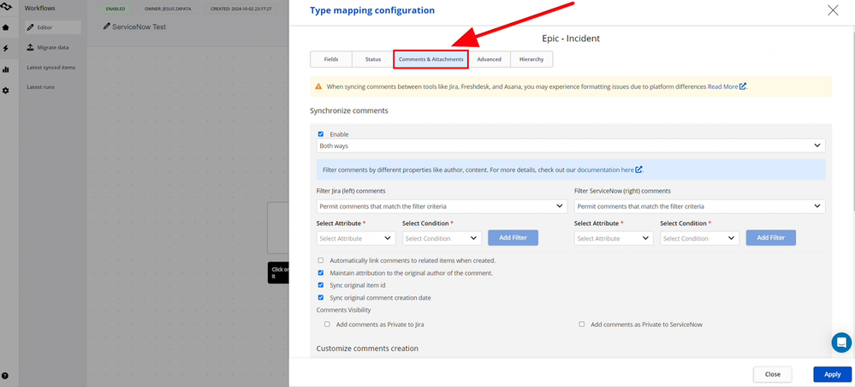
Task: Click the CREATED date badge
Action: (x=241, y=9)
